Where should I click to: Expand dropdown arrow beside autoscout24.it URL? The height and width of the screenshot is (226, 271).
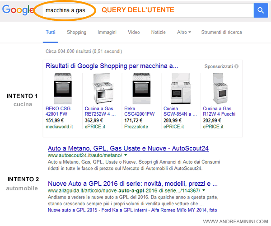pyautogui.click(x=126, y=155)
